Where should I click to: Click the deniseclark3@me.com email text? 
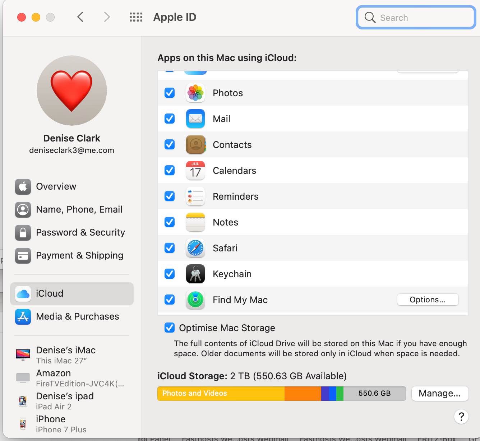72,150
